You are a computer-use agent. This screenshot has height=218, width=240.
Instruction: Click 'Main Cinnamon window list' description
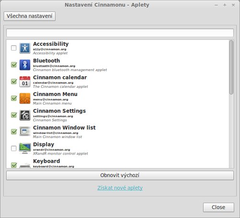58,137
